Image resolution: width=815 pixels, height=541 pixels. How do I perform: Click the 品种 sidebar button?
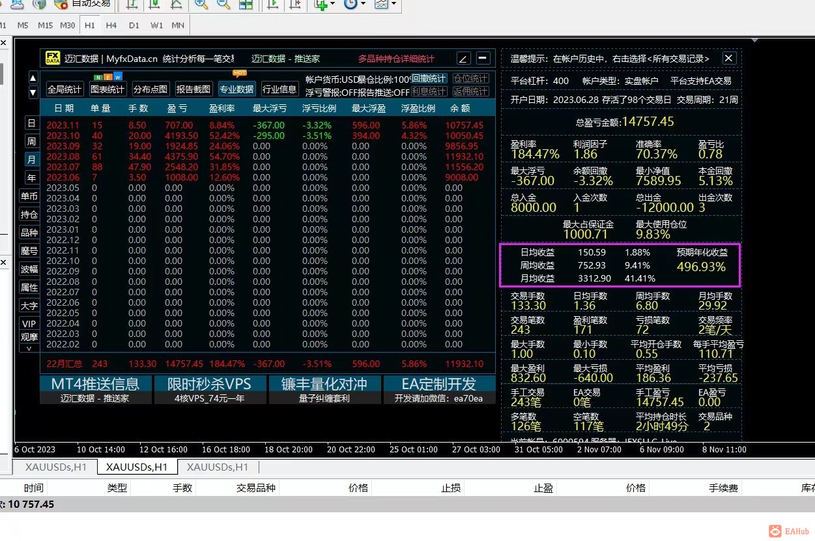click(29, 233)
